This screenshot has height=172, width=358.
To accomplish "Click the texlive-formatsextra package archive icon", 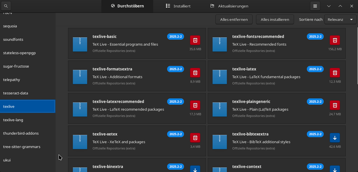I will click(x=80, y=77).
